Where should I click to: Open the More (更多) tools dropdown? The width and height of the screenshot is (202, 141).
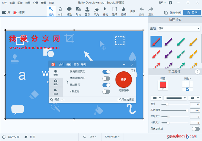[132, 12]
